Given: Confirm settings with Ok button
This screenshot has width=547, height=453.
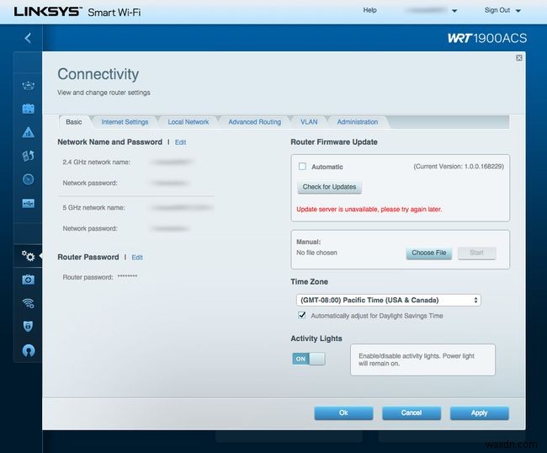Looking at the screenshot, I should 343,413.
